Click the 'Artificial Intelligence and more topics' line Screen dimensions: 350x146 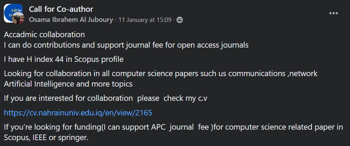(68, 84)
